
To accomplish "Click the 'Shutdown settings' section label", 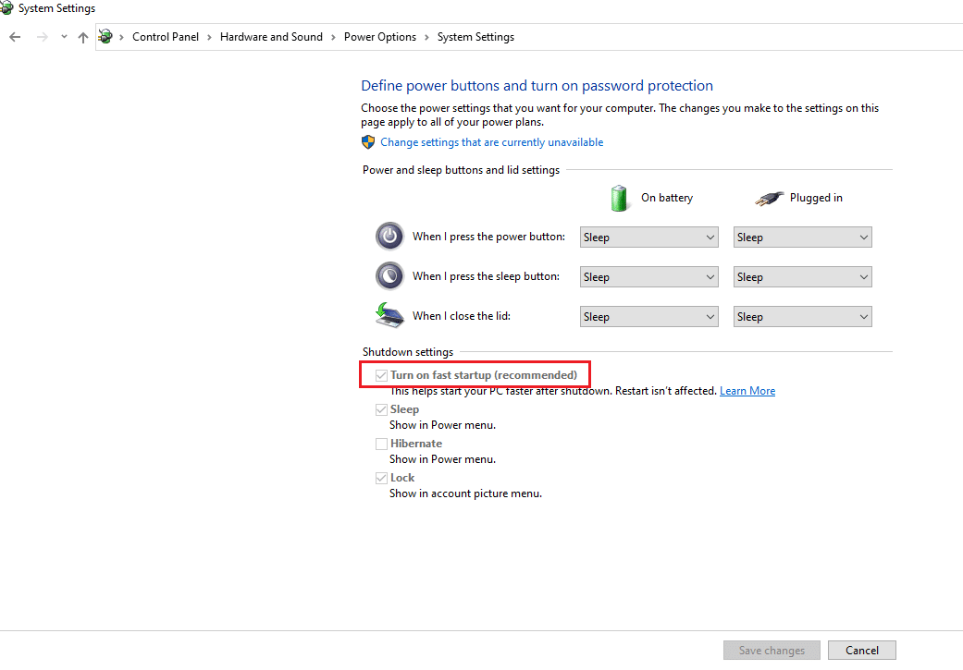I will pyautogui.click(x=408, y=352).
